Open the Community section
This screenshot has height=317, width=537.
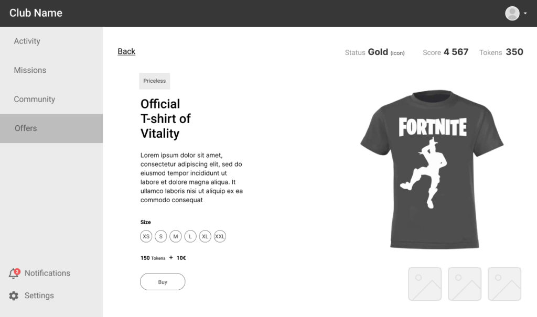[x=51, y=99]
